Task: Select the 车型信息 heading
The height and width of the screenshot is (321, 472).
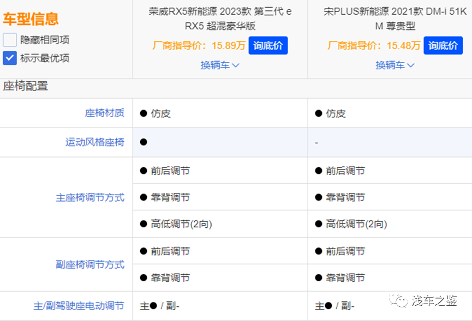Action: [x=31, y=19]
